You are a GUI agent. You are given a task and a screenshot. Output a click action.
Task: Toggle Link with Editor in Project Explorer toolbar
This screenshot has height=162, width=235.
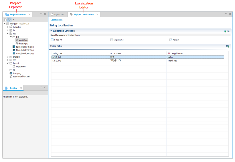click(x=9, y=20)
